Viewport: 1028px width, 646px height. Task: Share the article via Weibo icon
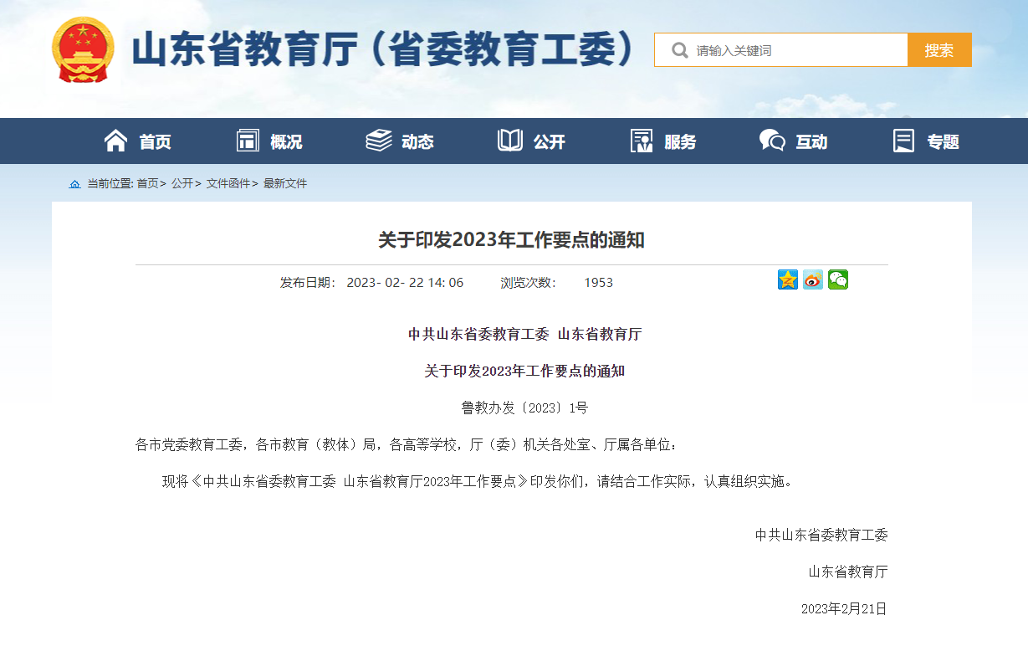click(x=812, y=280)
